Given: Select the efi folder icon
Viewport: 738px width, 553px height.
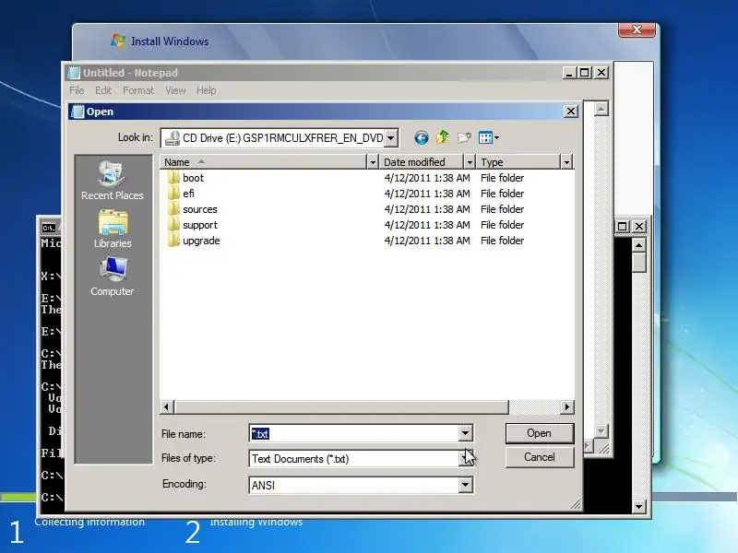Looking at the screenshot, I should click(173, 194).
